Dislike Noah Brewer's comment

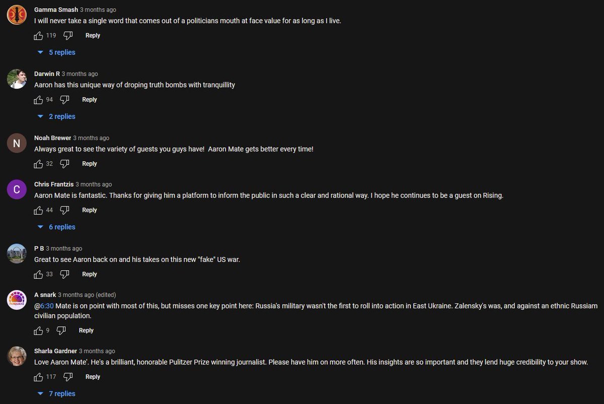point(64,164)
